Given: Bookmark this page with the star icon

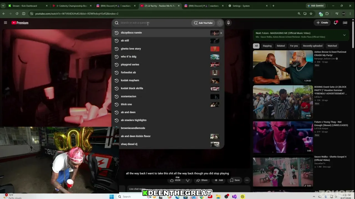Looking at the screenshot, I should [311, 14].
